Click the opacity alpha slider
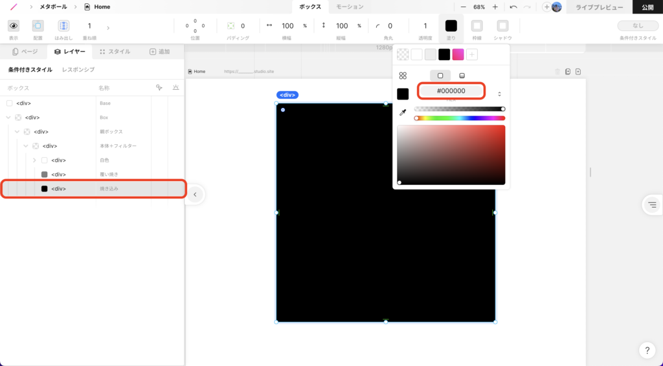The height and width of the screenshot is (366, 663). coord(460,109)
